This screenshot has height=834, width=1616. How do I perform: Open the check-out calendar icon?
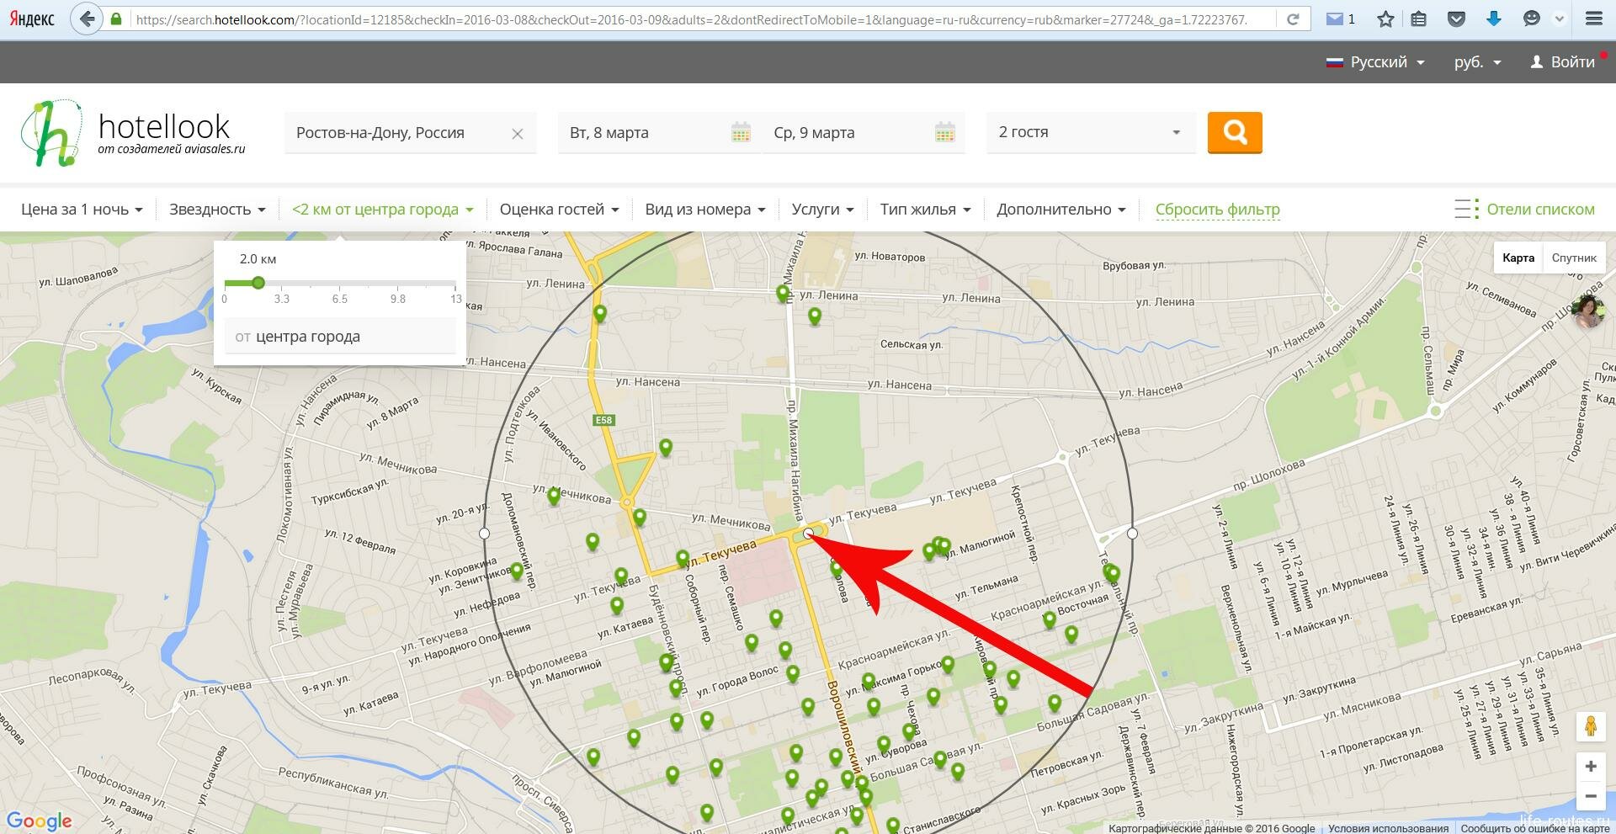click(x=944, y=132)
